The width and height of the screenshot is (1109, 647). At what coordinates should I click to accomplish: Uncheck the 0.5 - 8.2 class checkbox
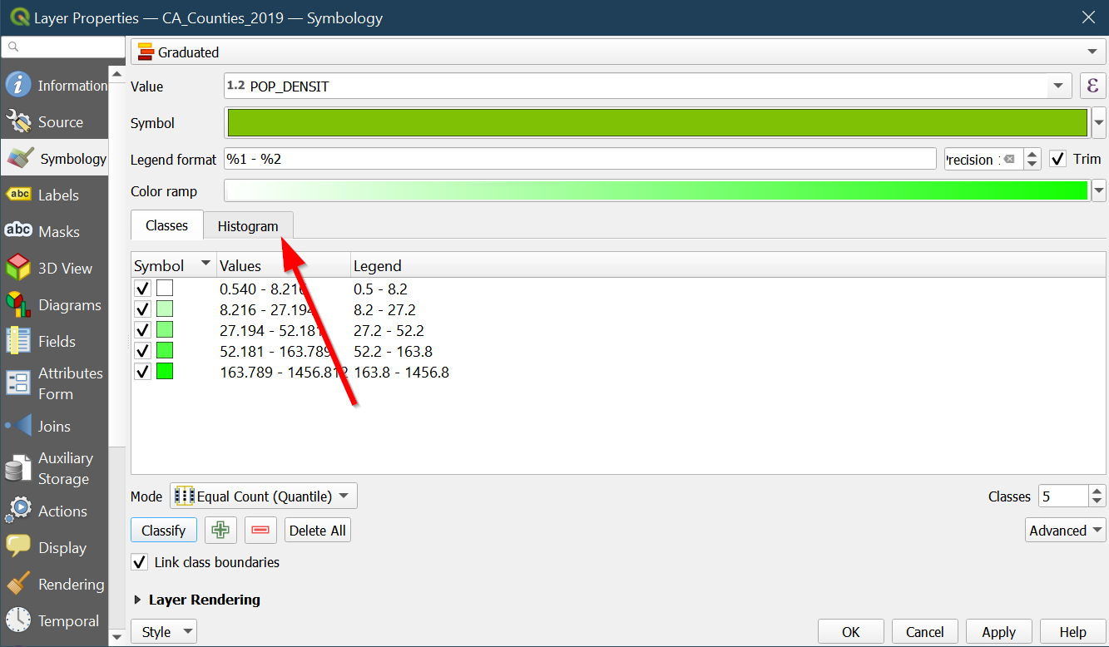click(143, 289)
